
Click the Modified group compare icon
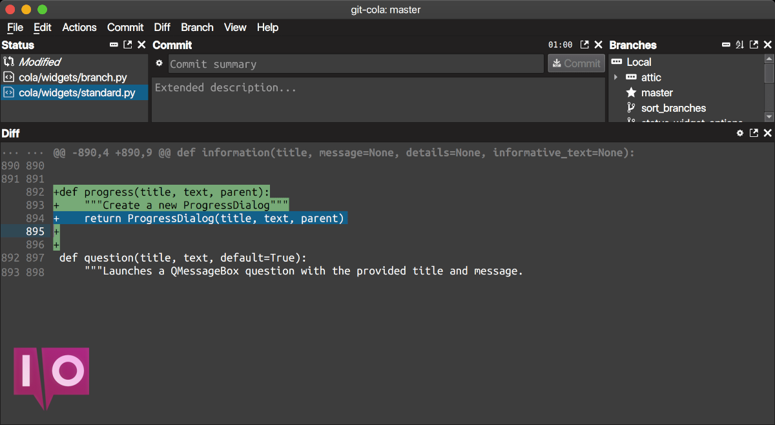(x=8, y=61)
